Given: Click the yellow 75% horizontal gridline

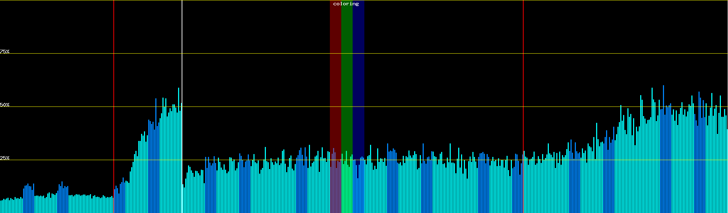Looking at the screenshot, I should coord(427,54).
